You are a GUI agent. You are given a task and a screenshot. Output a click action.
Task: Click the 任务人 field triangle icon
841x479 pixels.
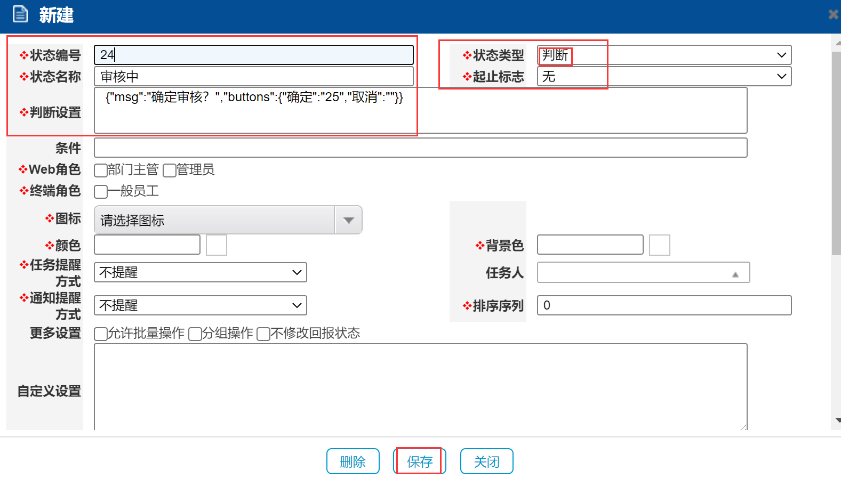tap(735, 274)
